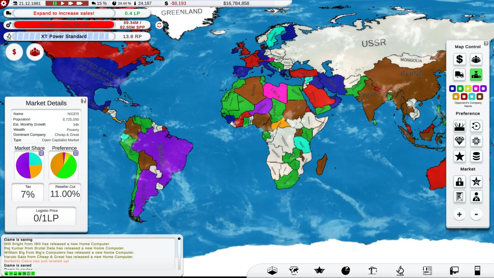Select the diamond preference icon
Image resolution: width=494 pixels, height=278 pixels.
click(x=460, y=141)
